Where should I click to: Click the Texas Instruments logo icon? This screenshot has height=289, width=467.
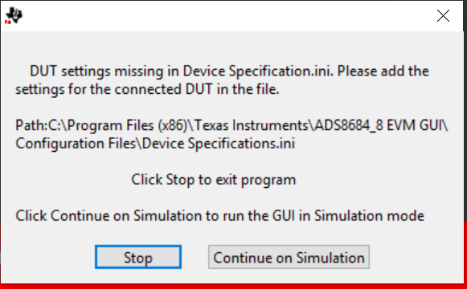[x=14, y=15]
